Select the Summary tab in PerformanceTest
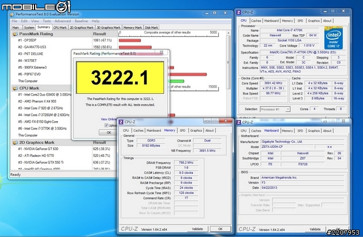Image resolution: width=363 pixels, height=237 pixels. coord(44,27)
